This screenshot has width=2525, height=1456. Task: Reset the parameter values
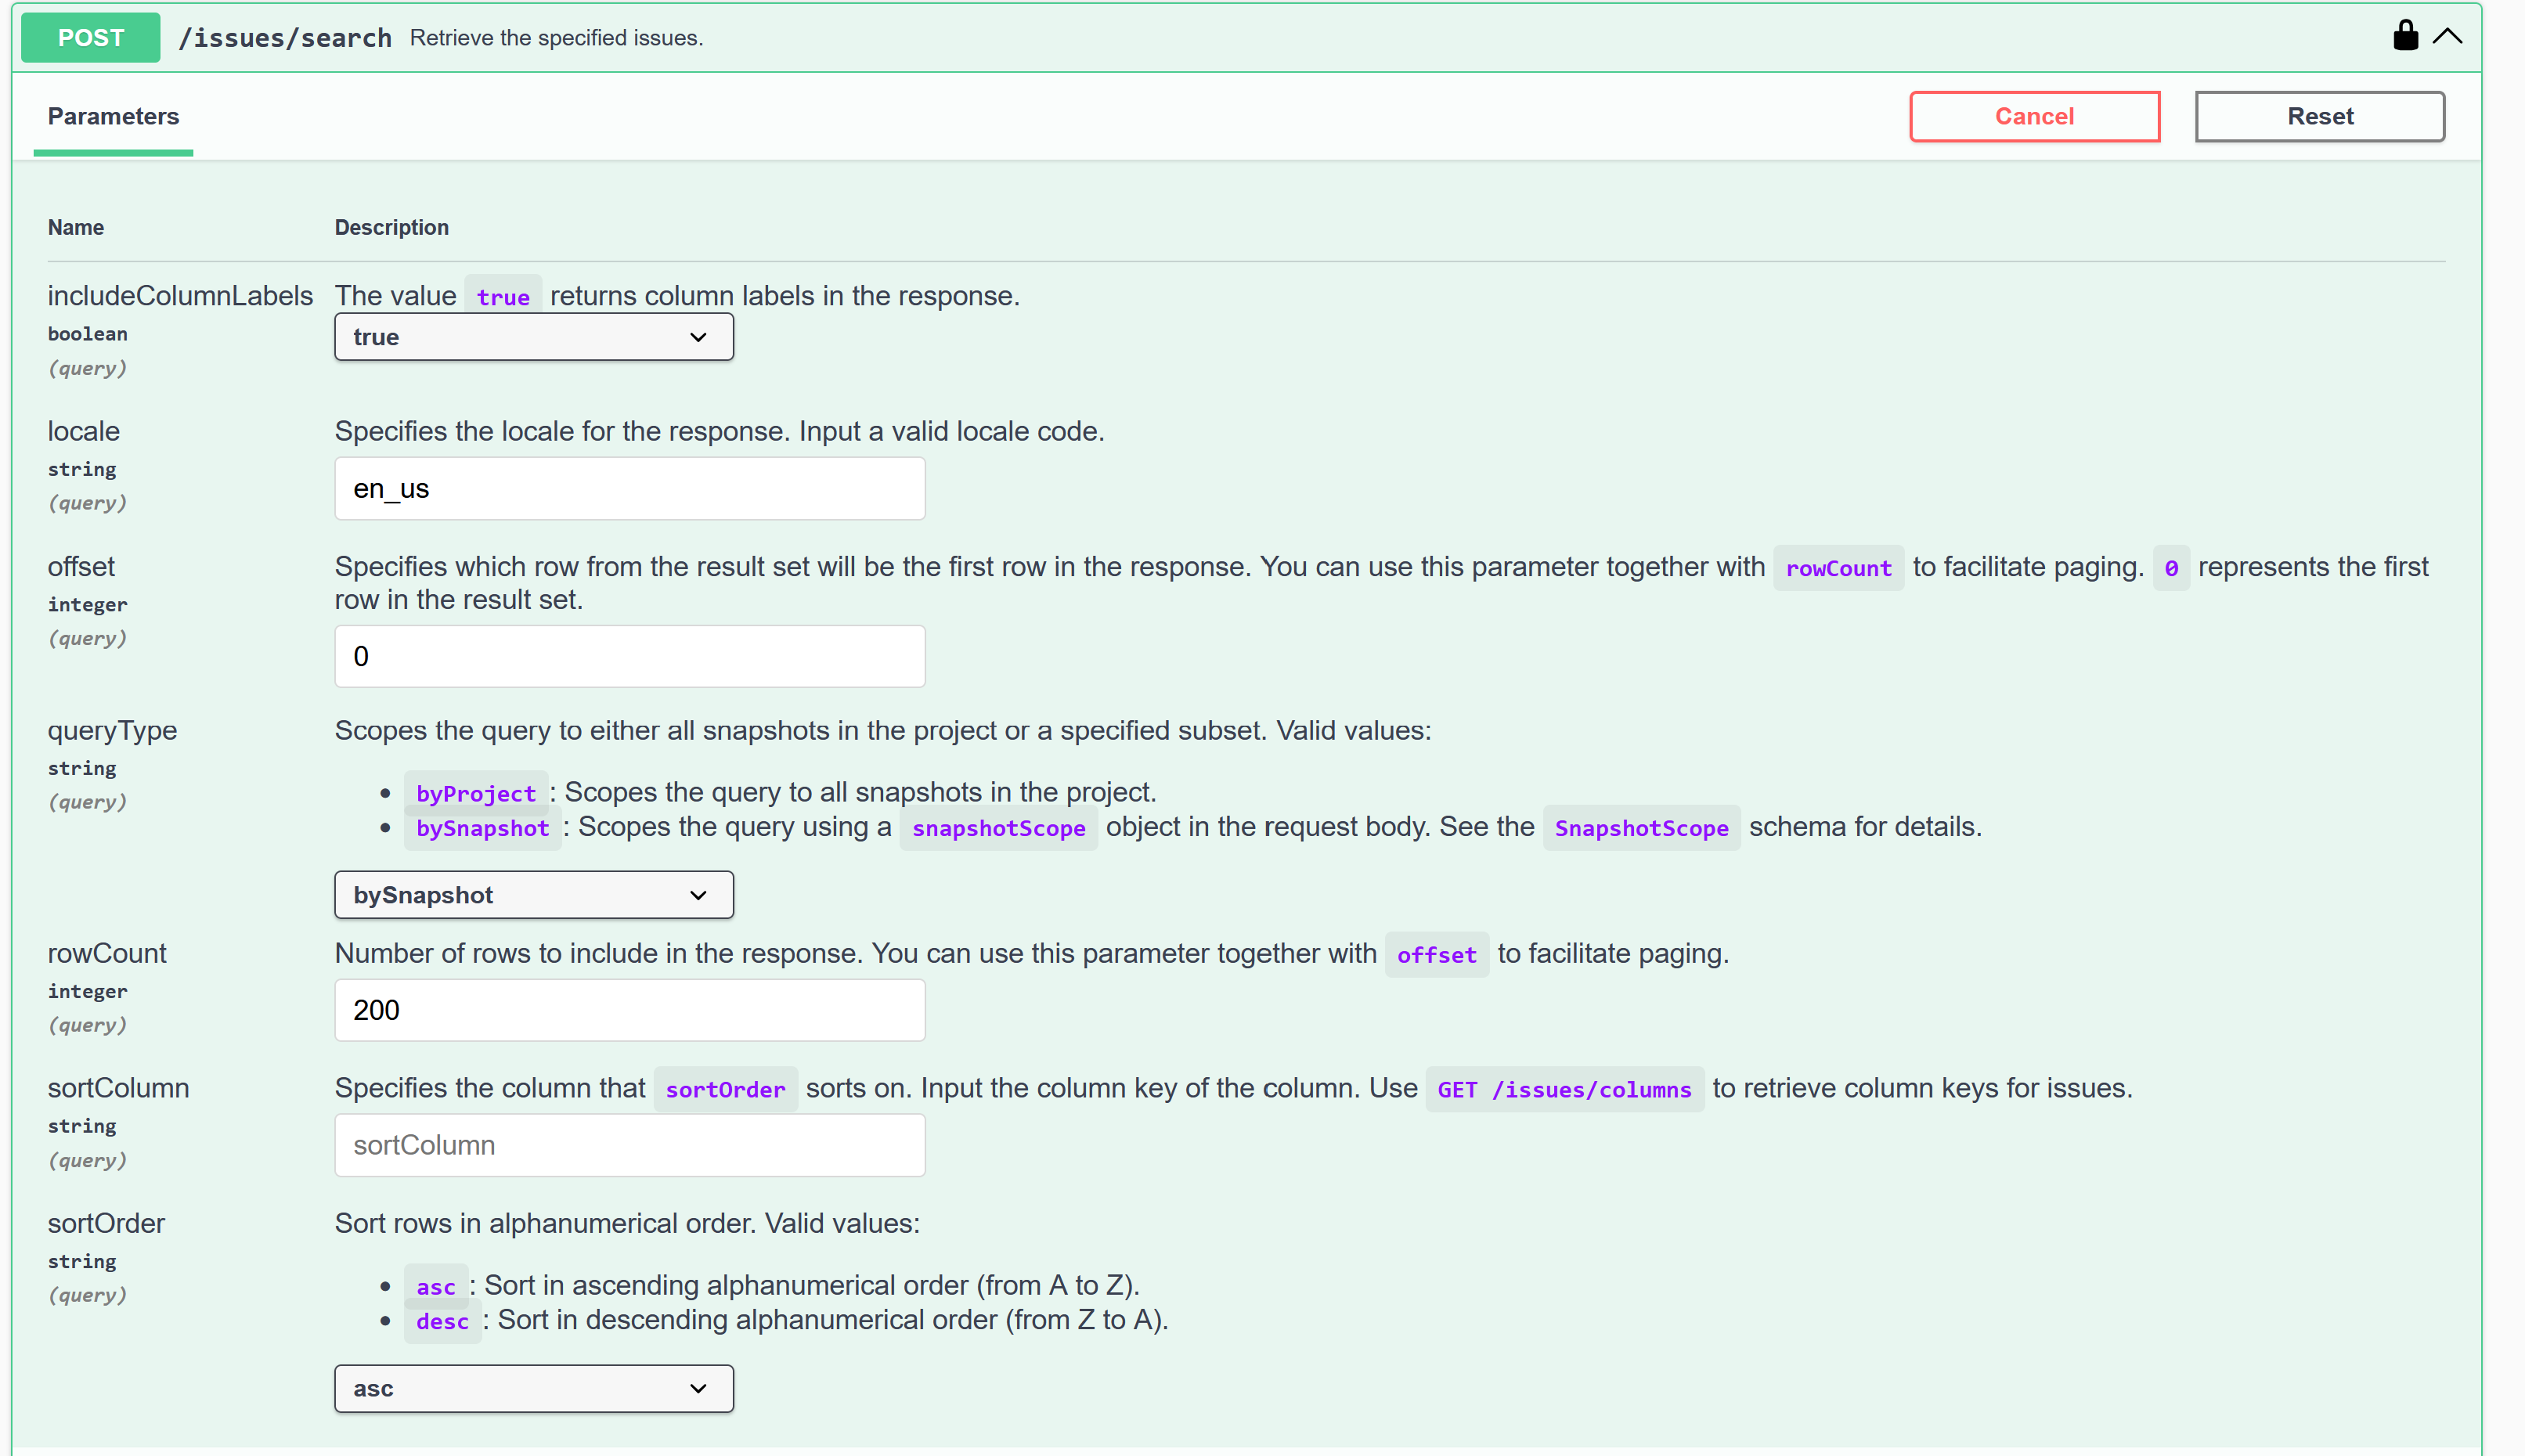point(2319,116)
